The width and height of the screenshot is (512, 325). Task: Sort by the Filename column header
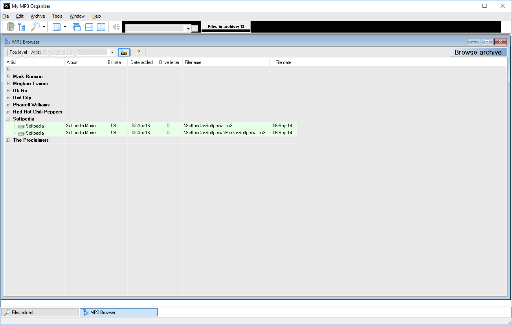click(x=226, y=62)
